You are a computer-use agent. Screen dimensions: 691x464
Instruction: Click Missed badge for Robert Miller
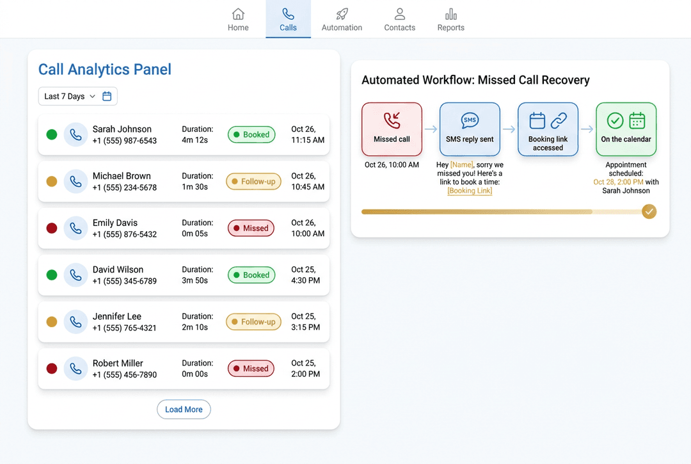click(251, 369)
